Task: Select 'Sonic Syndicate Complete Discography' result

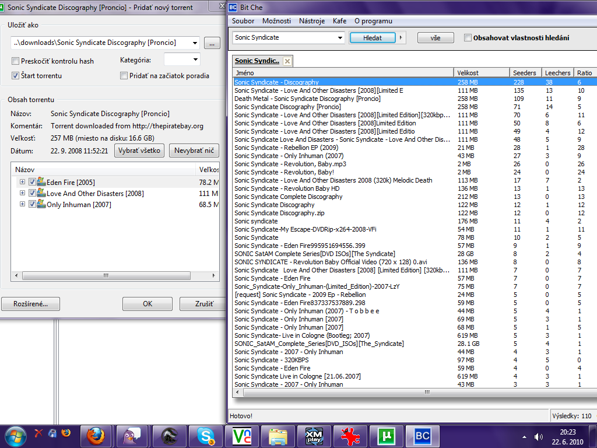Action: [288, 197]
